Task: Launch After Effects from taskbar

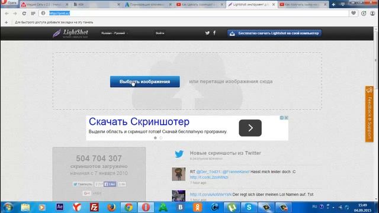Action: 60,207
